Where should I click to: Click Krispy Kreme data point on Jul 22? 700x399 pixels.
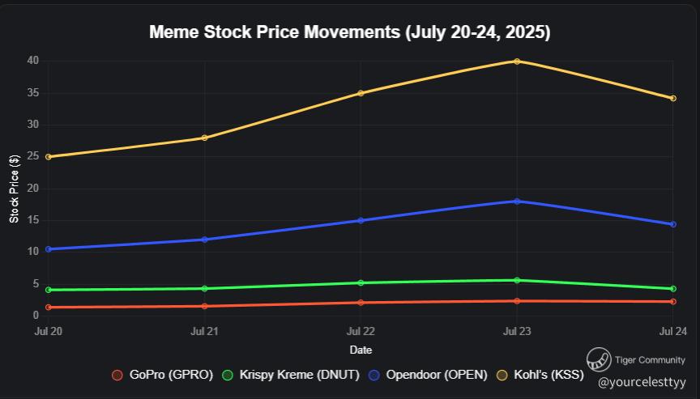(361, 282)
